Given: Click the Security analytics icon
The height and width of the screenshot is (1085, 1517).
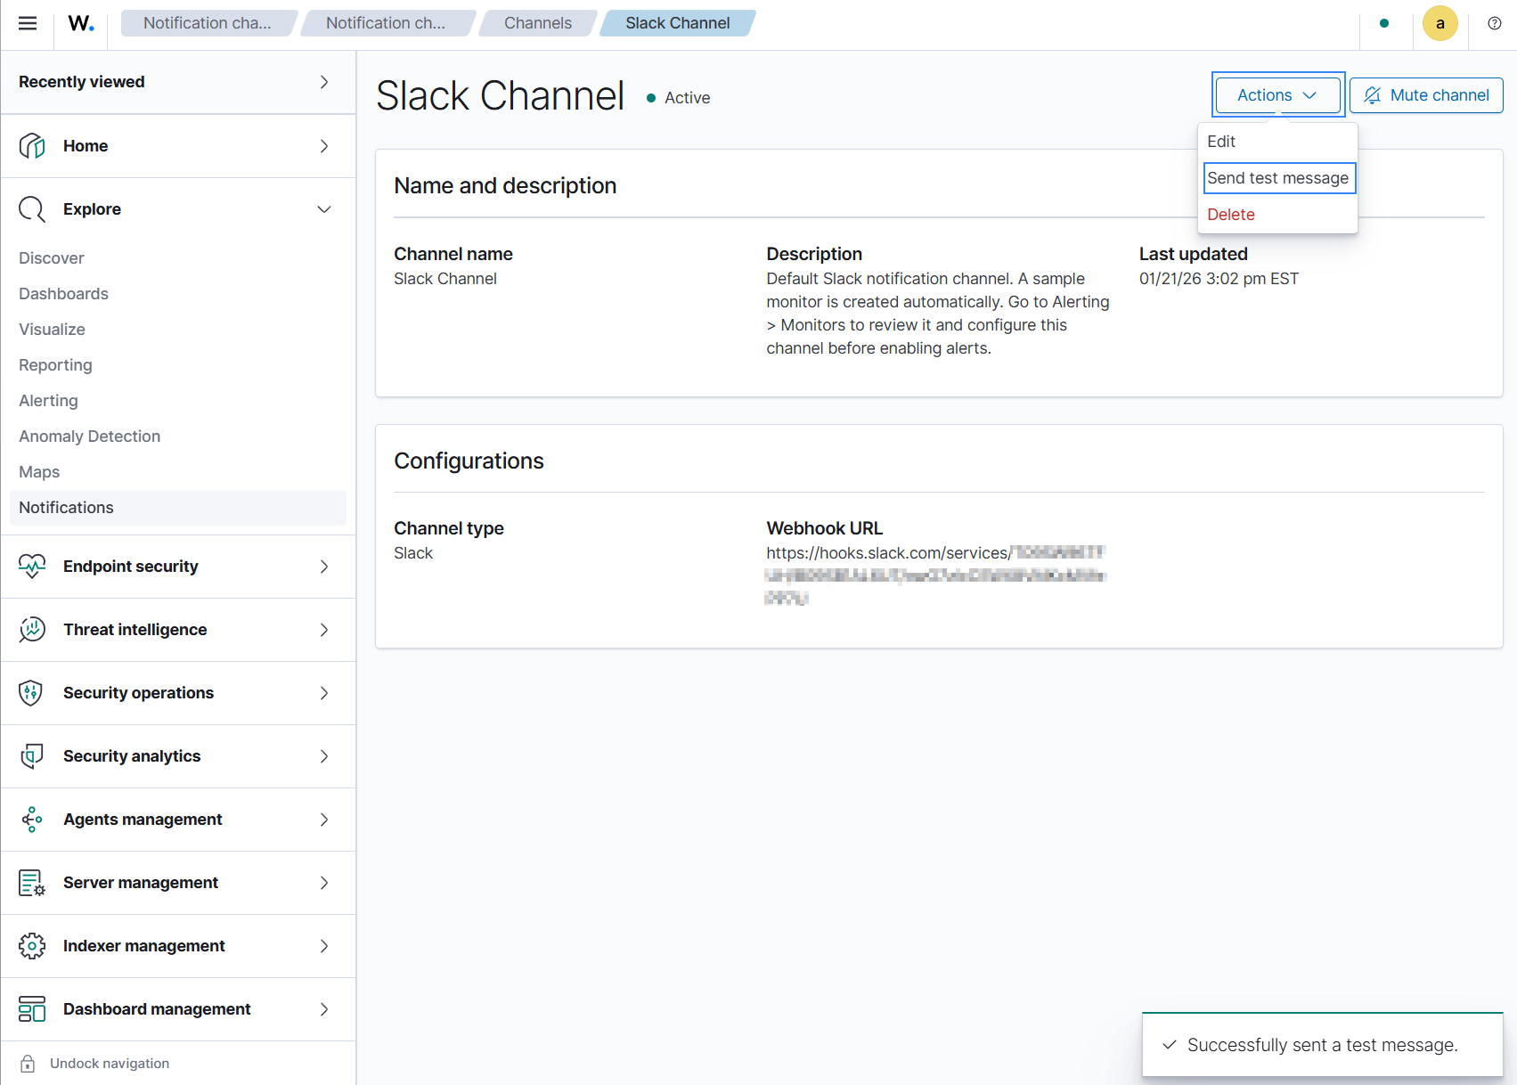Looking at the screenshot, I should (x=32, y=756).
